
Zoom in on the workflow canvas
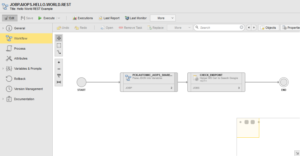click(59, 62)
